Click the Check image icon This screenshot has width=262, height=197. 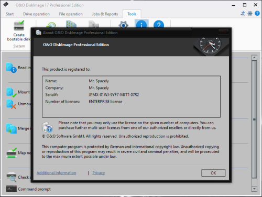12,177
